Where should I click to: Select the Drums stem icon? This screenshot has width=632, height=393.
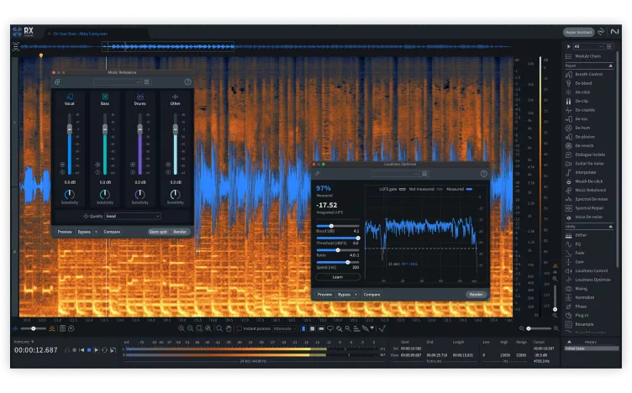click(140, 97)
